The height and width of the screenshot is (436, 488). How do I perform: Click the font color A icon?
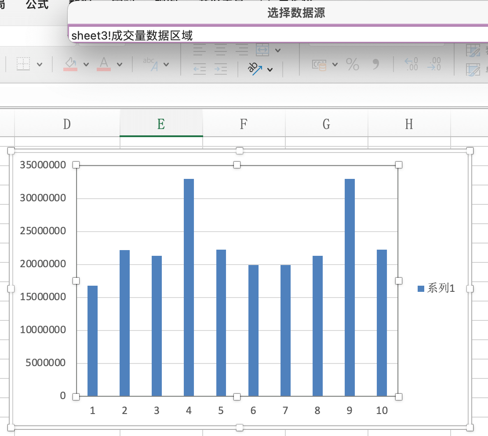pos(104,64)
